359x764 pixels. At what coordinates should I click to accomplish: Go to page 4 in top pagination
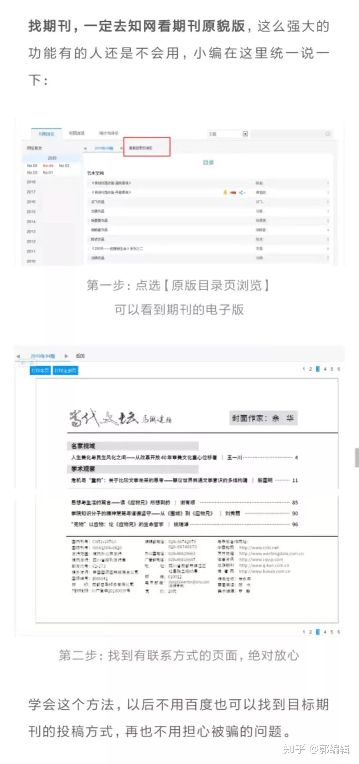(x=325, y=369)
